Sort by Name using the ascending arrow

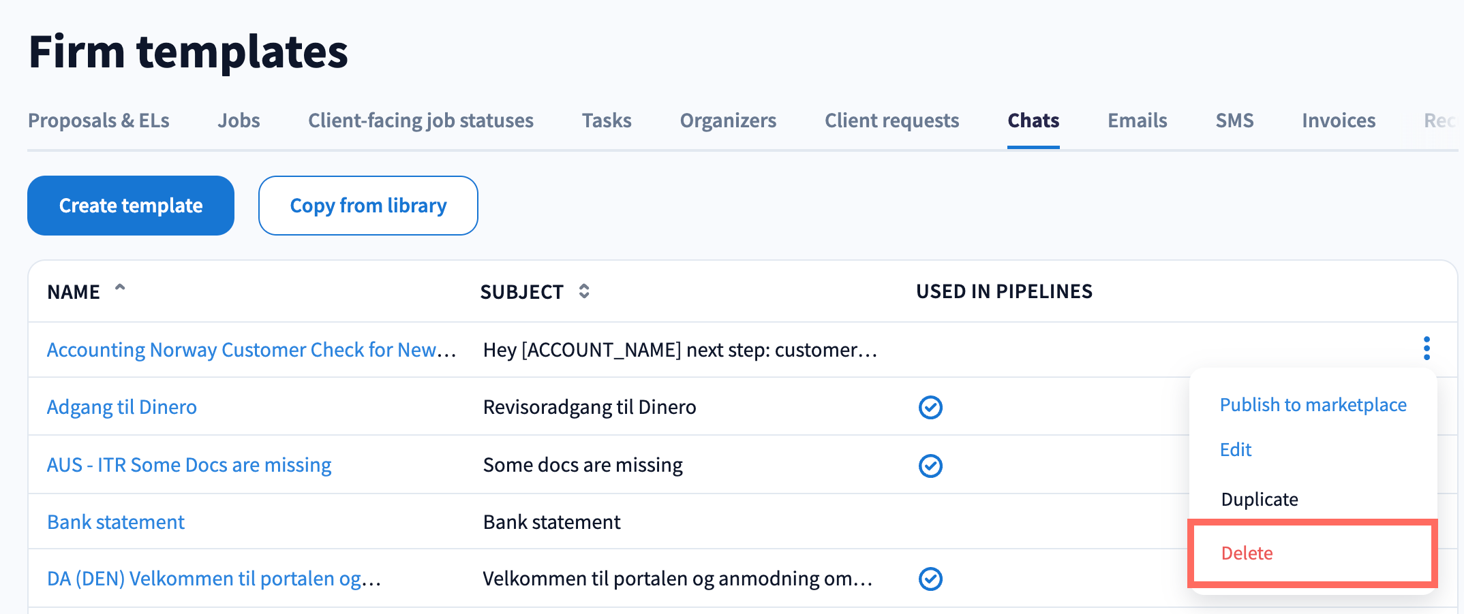tap(120, 289)
